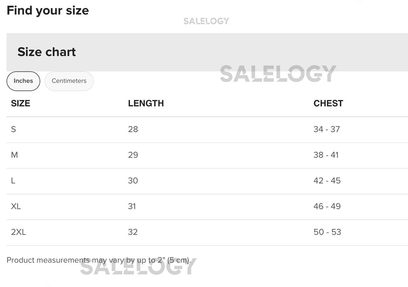
Task: Click the length value 30
Action: pyautogui.click(x=133, y=181)
